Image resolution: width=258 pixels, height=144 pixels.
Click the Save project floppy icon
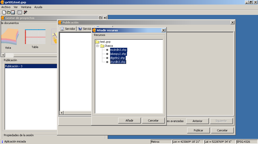[x=13, y=12]
